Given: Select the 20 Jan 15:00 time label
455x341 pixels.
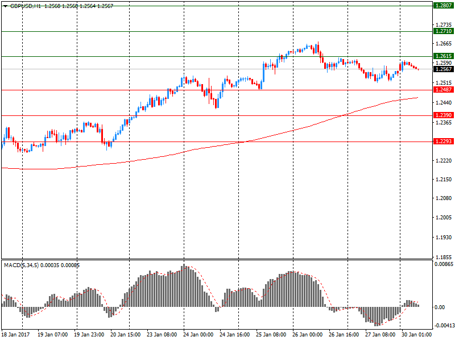Looking at the screenshot, I should pyautogui.click(x=126, y=334).
